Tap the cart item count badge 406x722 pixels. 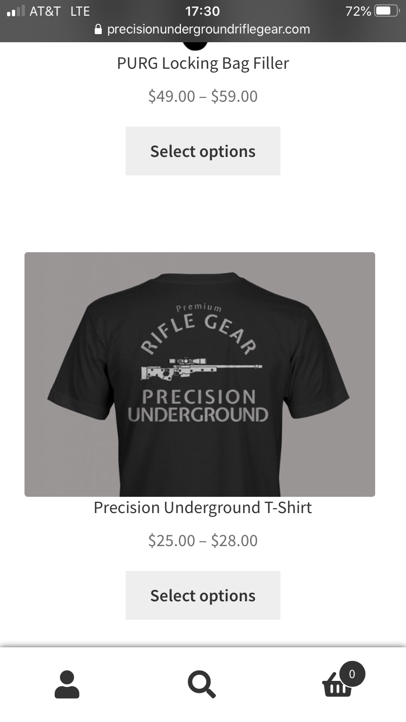pyautogui.click(x=352, y=674)
